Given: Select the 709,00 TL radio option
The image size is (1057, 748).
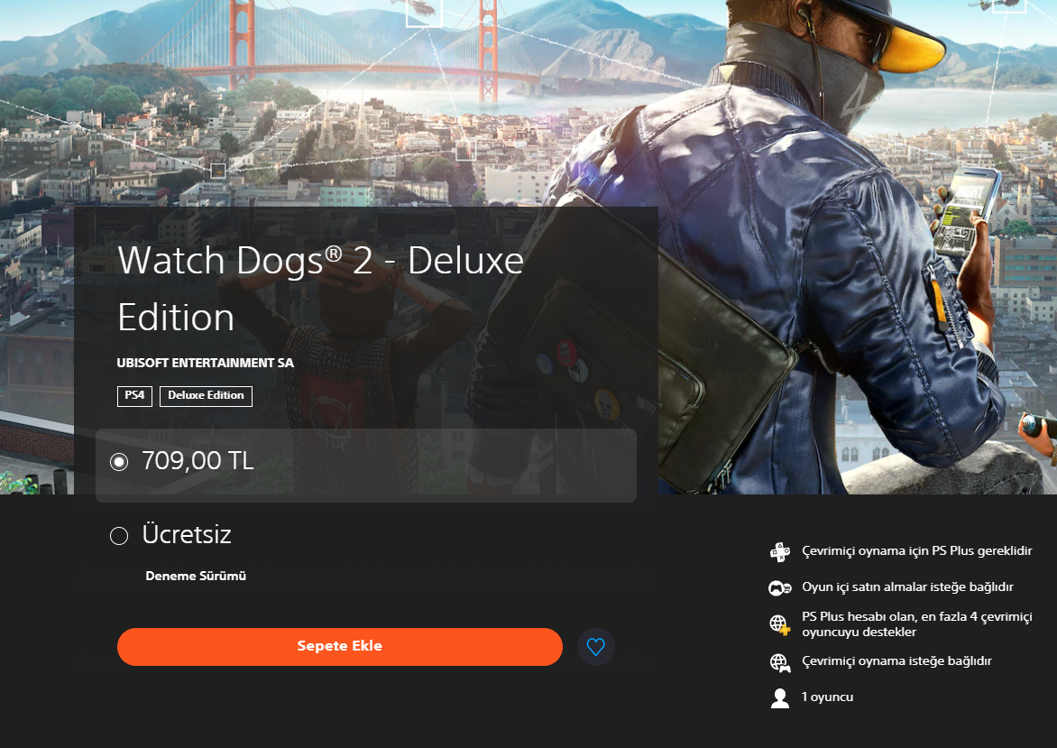Looking at the screenshot, I should pyautogui.click(x=119, y=462).
